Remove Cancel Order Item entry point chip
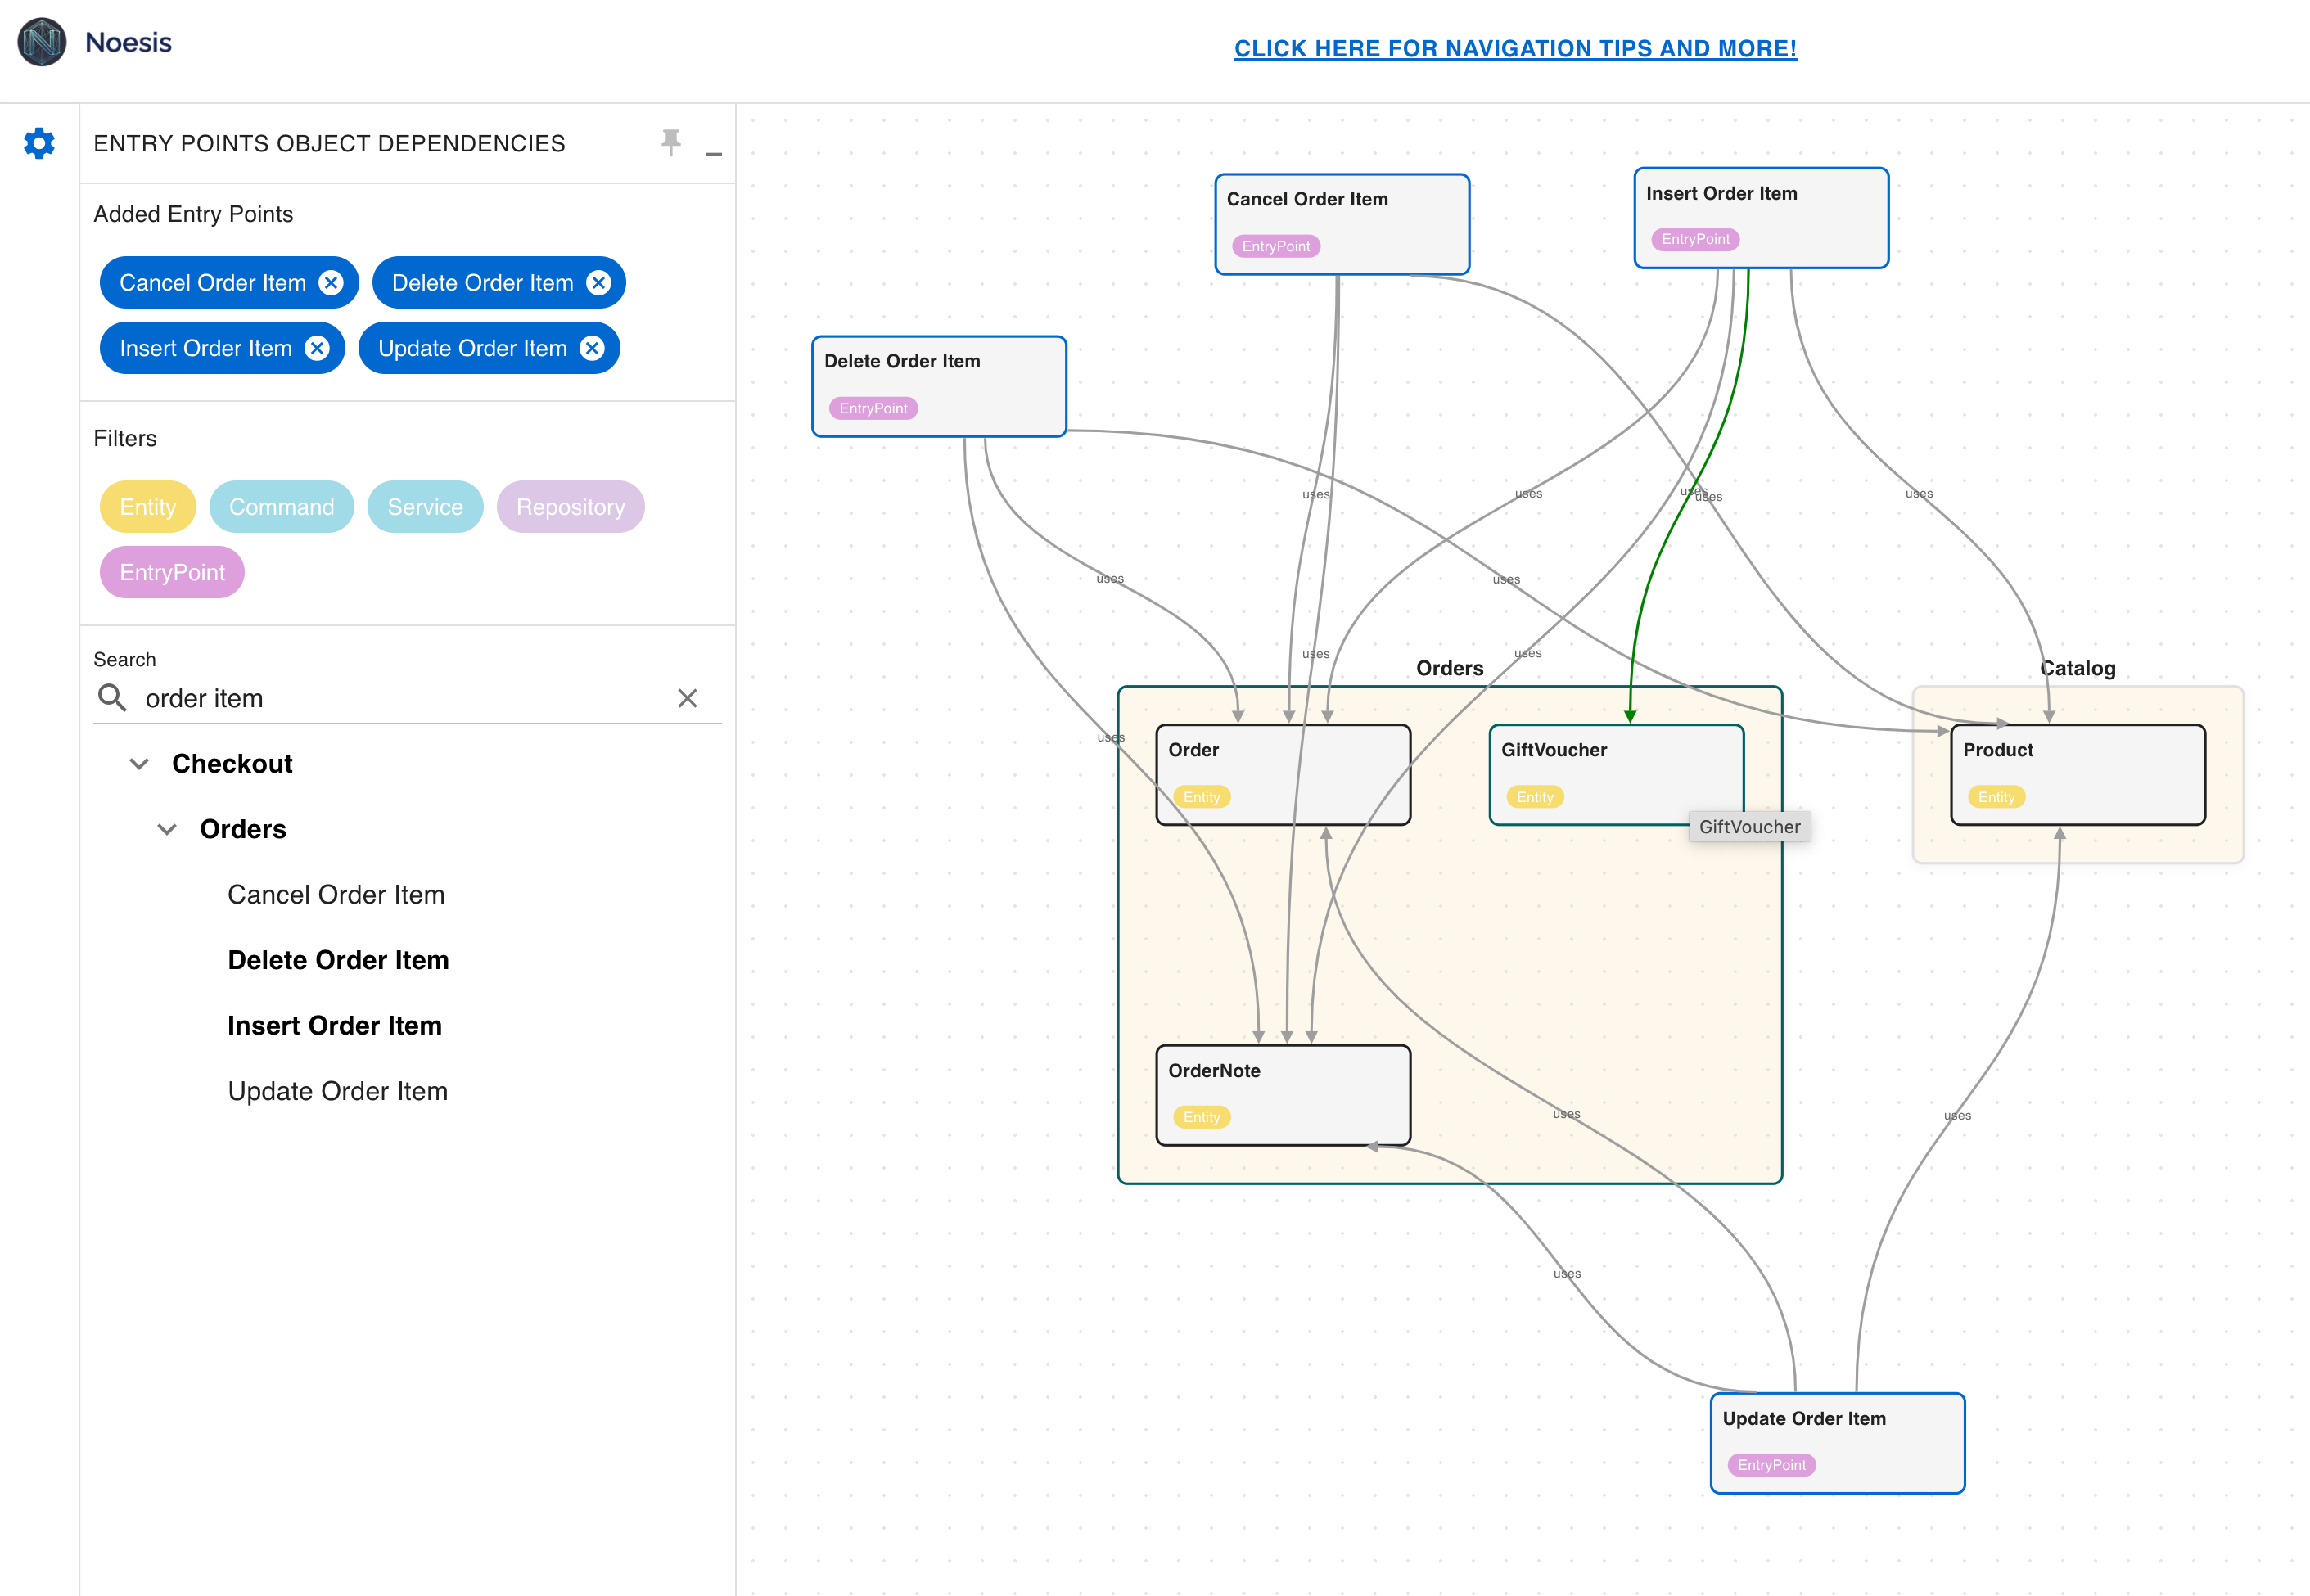This screenshot has height=1596, width=2310. (331, 283)
